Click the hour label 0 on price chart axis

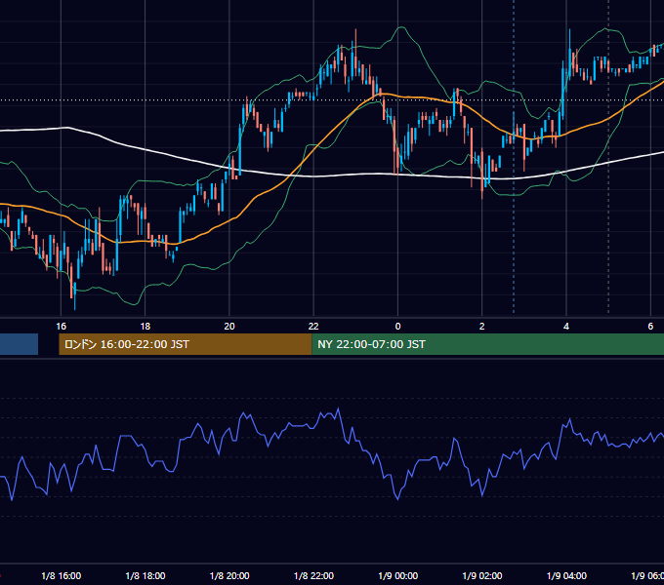click(x=397, y=327)
